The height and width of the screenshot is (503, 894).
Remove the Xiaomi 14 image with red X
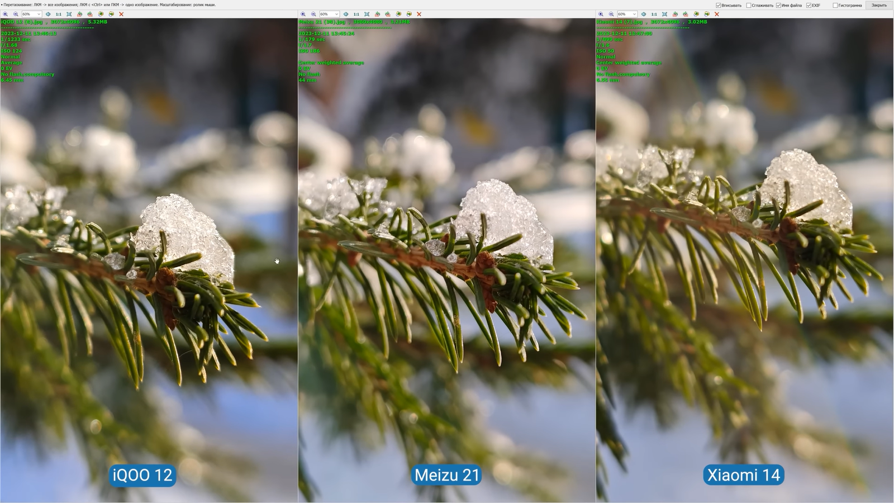[717, 14]
